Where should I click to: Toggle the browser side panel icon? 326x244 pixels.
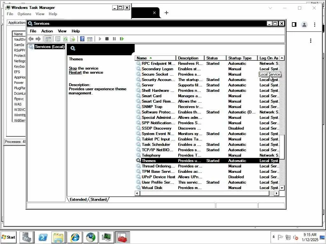pos(294,25)
